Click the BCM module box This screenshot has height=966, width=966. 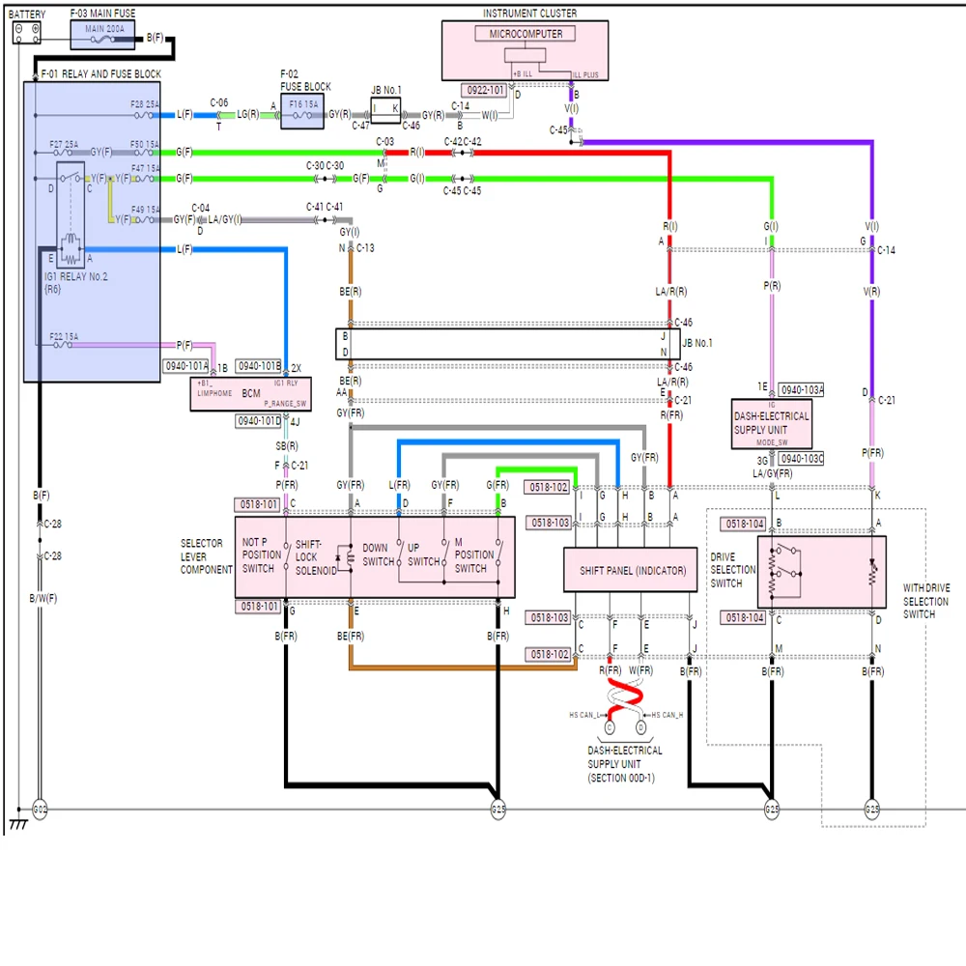[251, 394]
